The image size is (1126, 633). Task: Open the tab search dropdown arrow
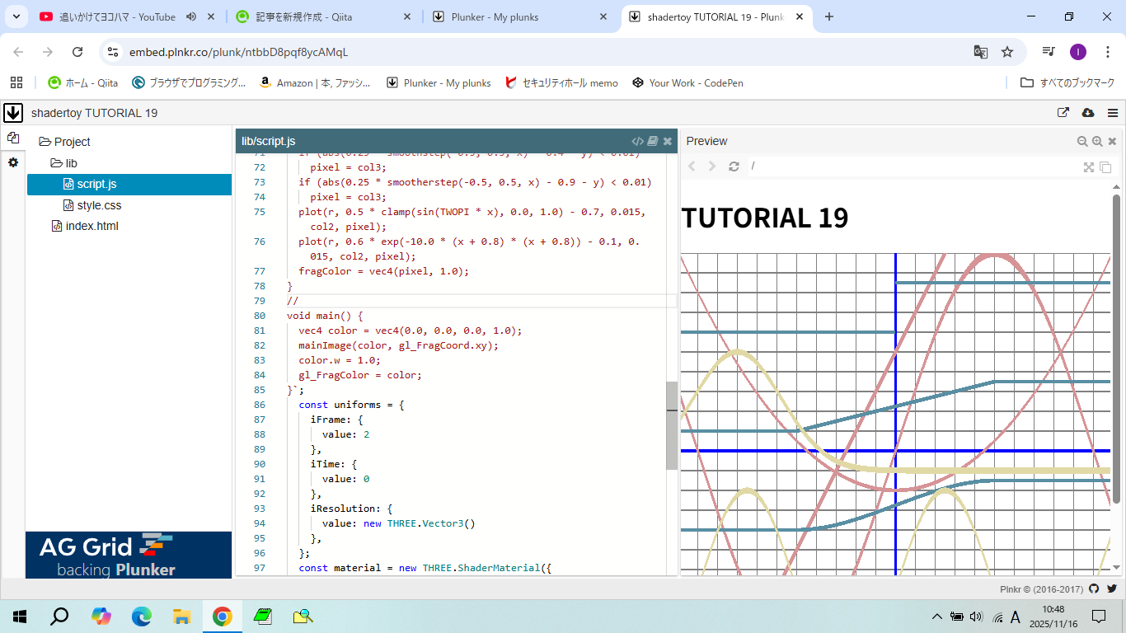point(16,16)
